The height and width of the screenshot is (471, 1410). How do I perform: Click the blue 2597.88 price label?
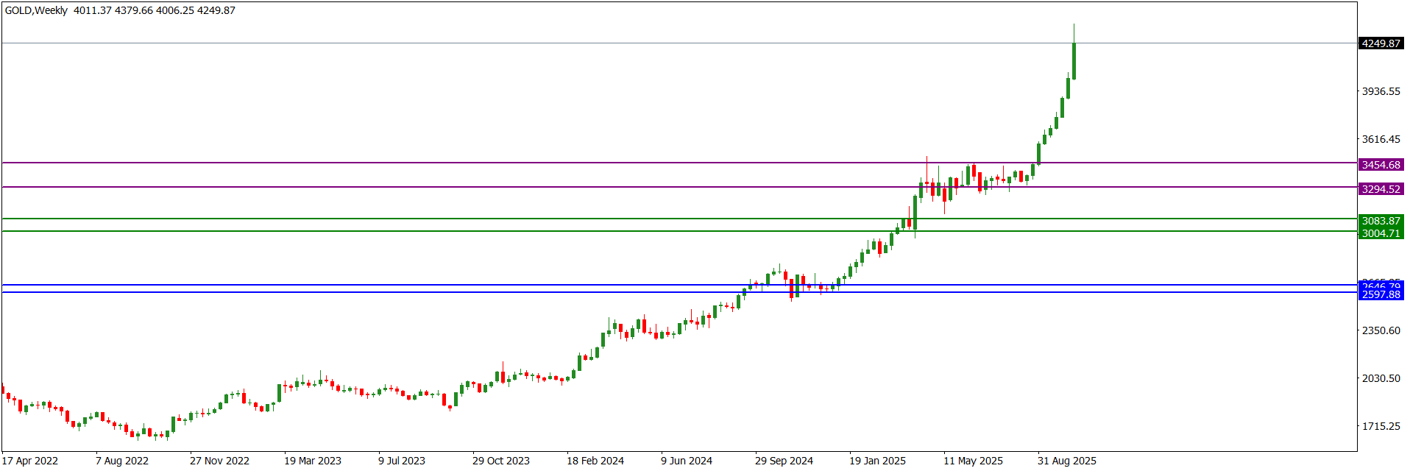(1381, 294)
